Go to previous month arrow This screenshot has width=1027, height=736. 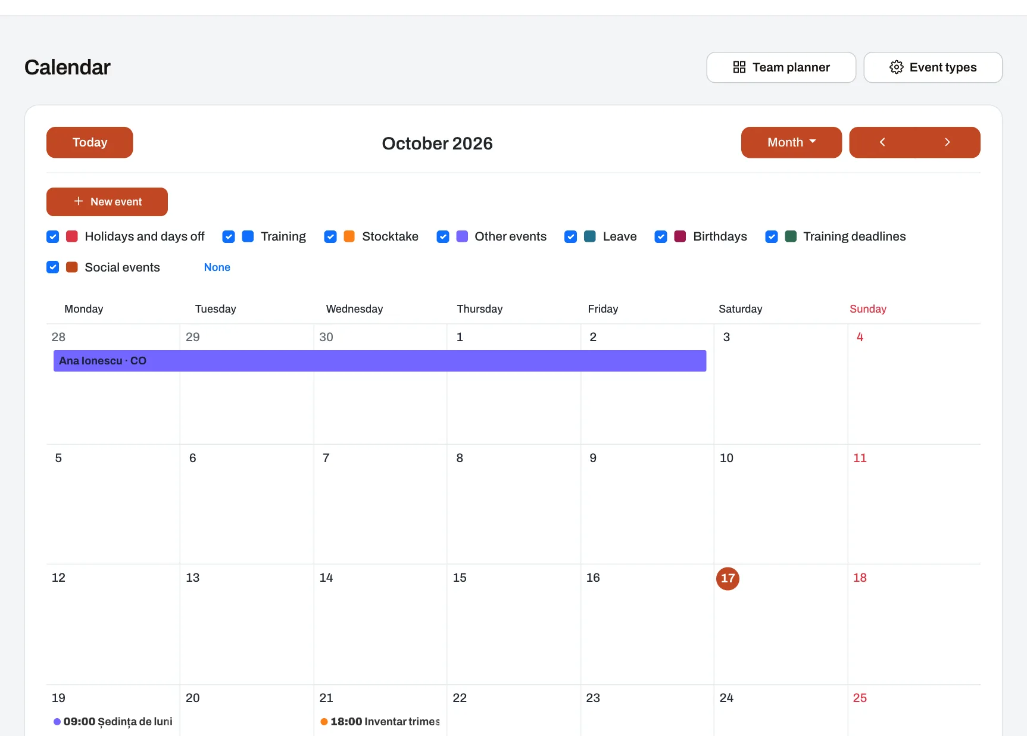(x=882, y=142)
